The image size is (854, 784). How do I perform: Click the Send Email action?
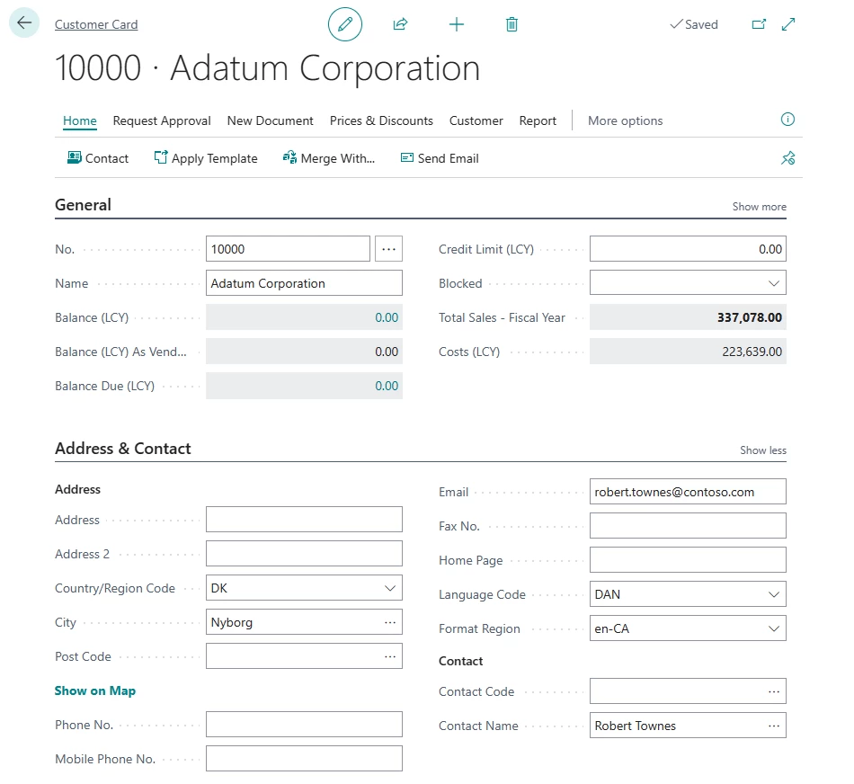pos(439,157)
